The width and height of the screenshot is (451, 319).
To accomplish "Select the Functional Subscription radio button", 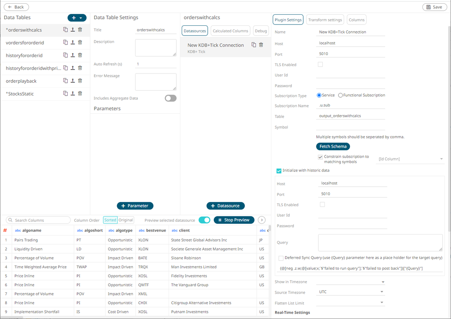I will pyautogui.click(x=341, y=95).
